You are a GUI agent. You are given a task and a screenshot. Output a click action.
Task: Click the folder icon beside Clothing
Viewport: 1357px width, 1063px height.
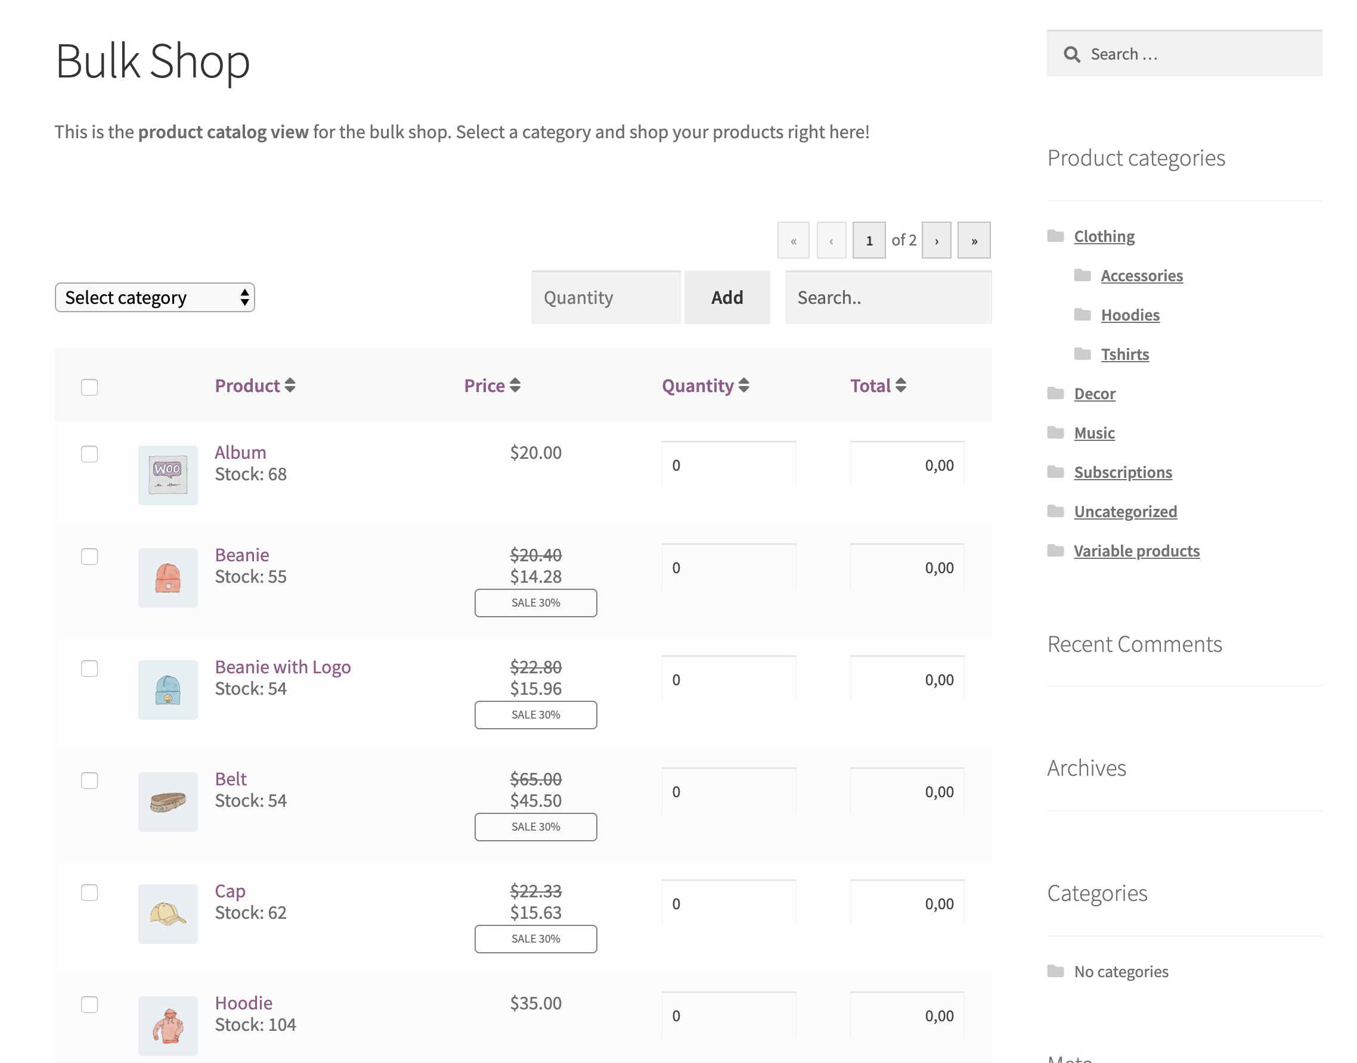pyautogui.click(x=1055, y=236)
